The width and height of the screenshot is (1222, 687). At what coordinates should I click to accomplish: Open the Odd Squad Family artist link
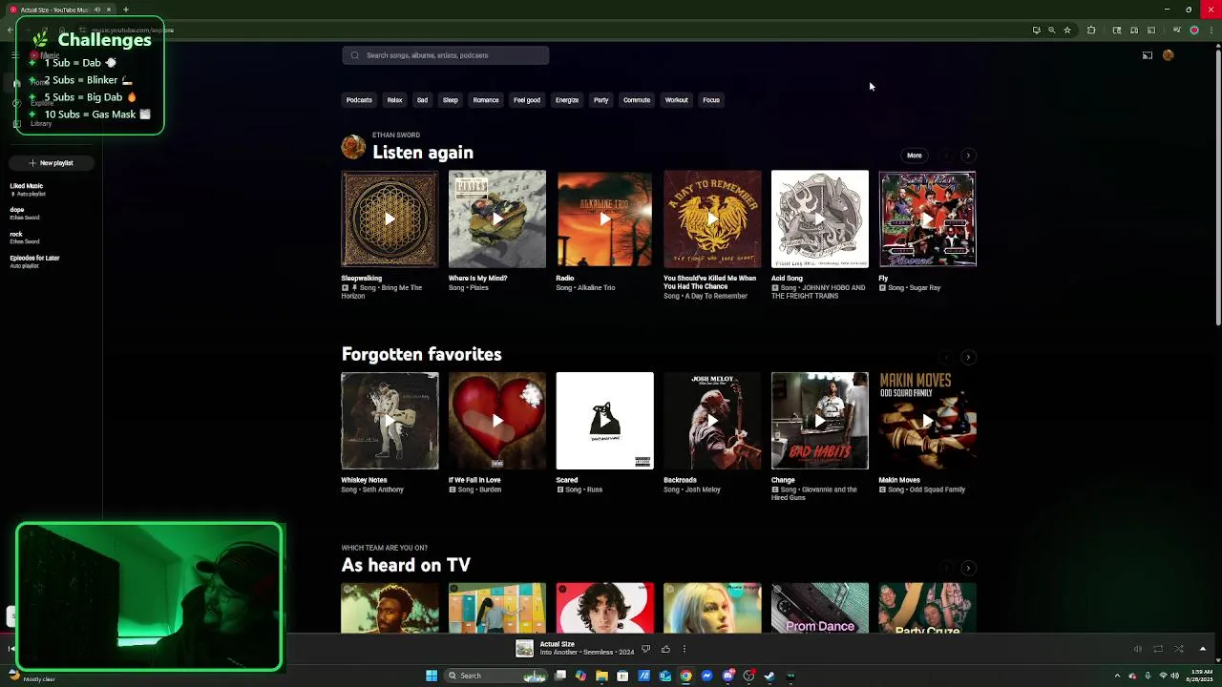[936, 489]
